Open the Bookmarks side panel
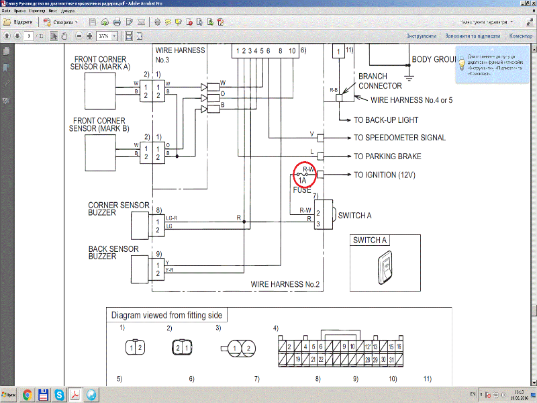Image resolution: width=537 pixels, height=403 pixels. tap(7, 68)
